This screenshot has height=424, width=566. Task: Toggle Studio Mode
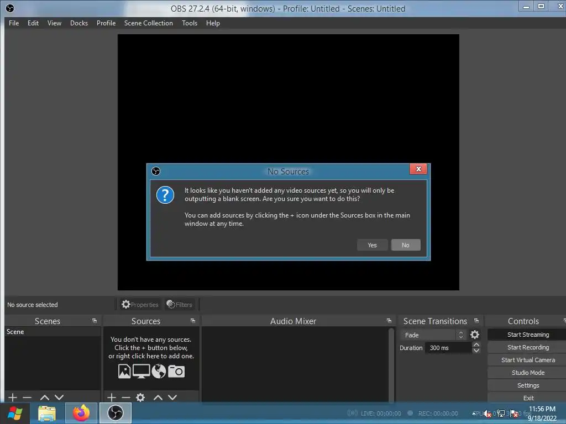[528, 373]
